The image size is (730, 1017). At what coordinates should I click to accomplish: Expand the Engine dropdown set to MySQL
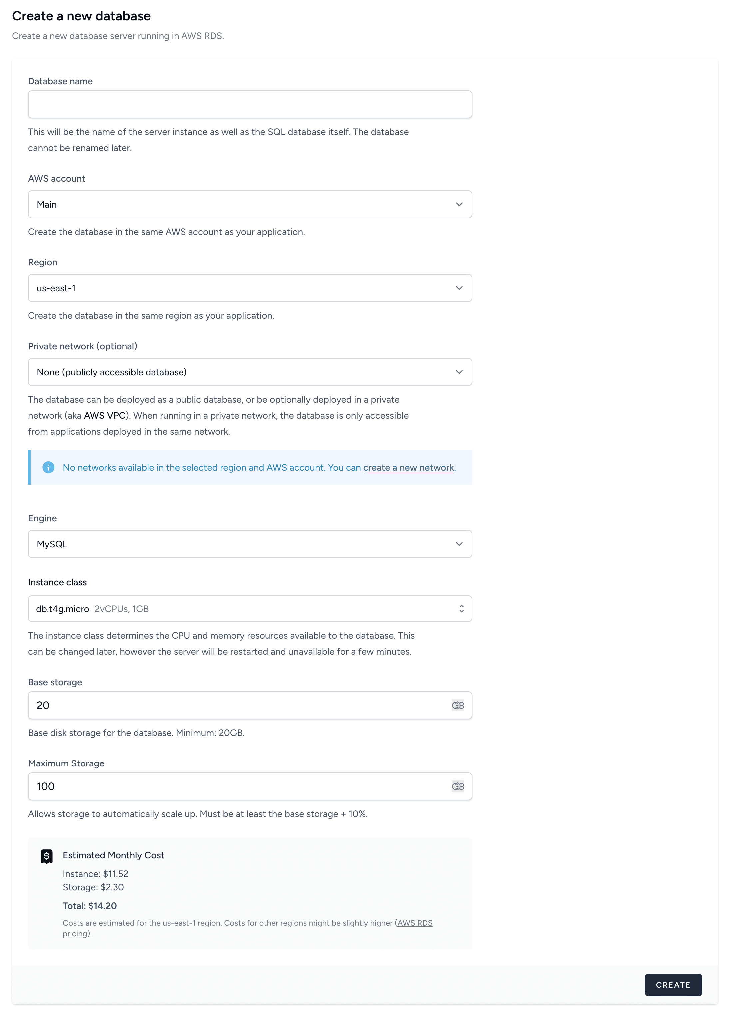click(x=249, y=544)
